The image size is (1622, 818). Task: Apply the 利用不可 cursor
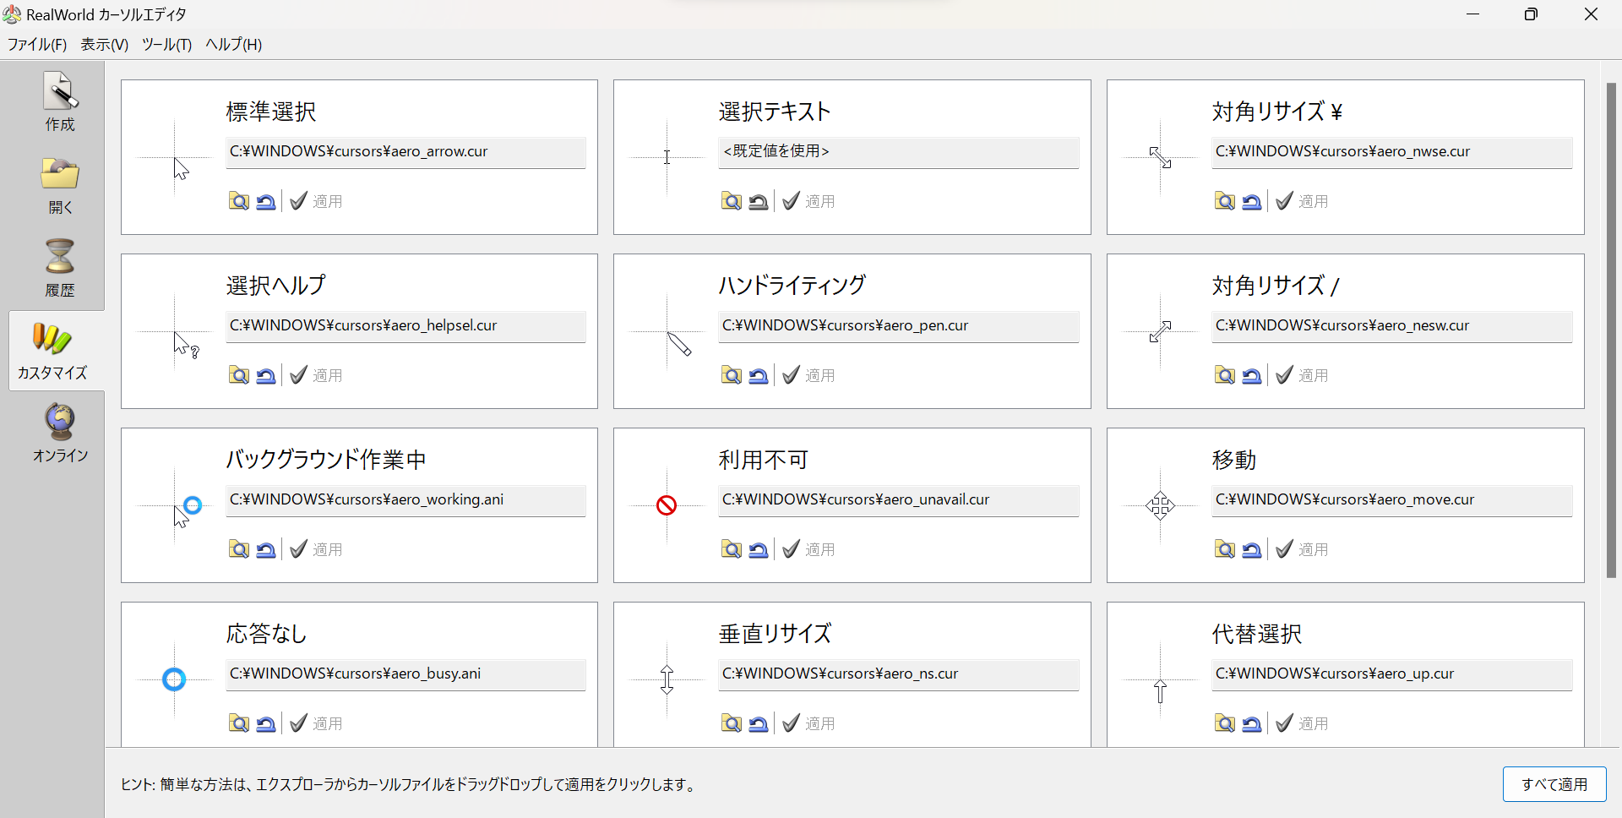809,549
